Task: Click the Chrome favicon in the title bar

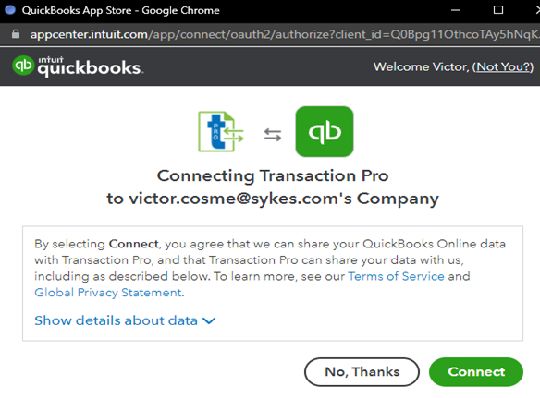Action: click(x=10, y=9)
